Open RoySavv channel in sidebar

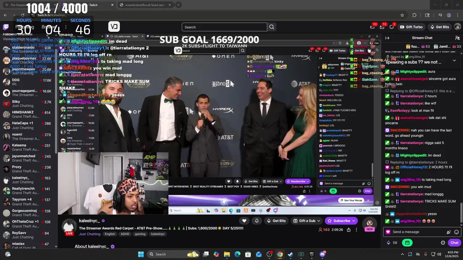tap(29, 235)
